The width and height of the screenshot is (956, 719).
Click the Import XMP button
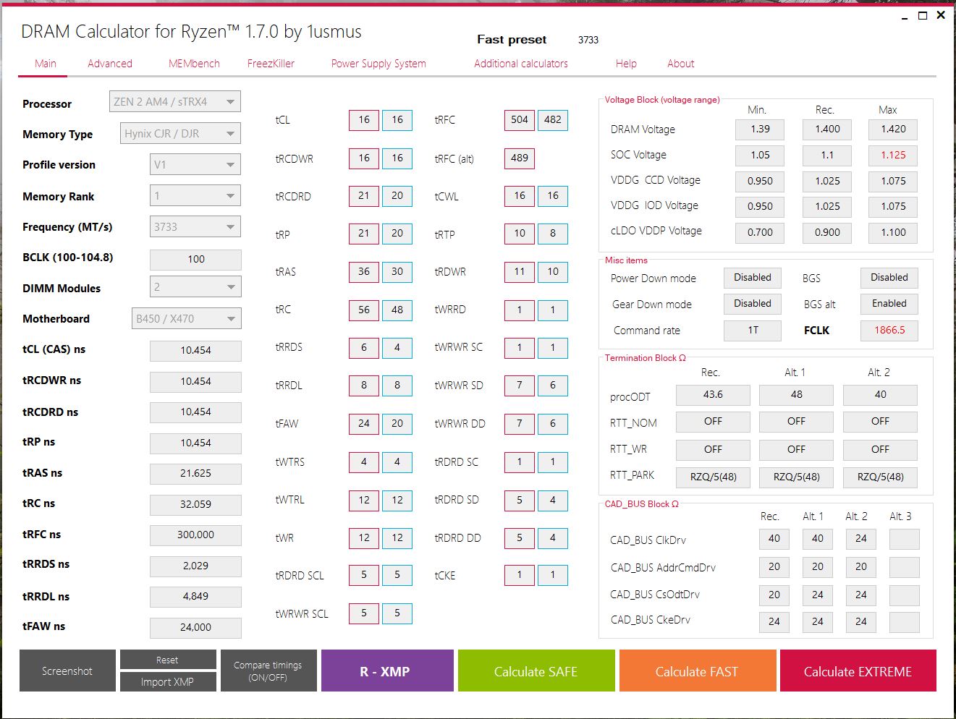[x=168, y=682]
